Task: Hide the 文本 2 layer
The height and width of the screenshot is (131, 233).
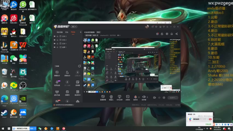Action: (54, 40)
